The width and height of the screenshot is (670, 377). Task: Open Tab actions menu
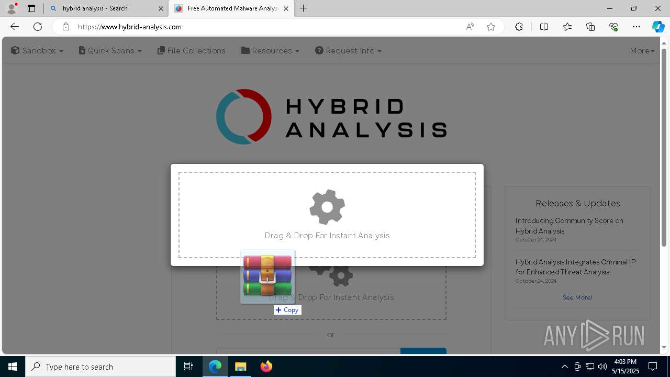tap(31, 8)
